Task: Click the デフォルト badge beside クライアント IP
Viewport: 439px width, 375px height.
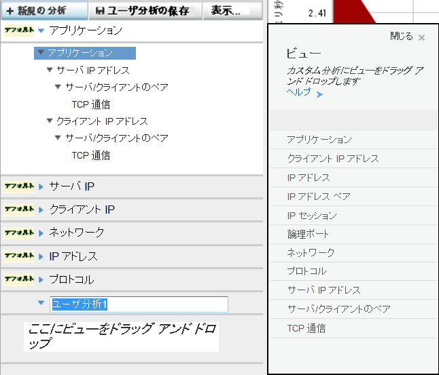Action: [19, 210]
